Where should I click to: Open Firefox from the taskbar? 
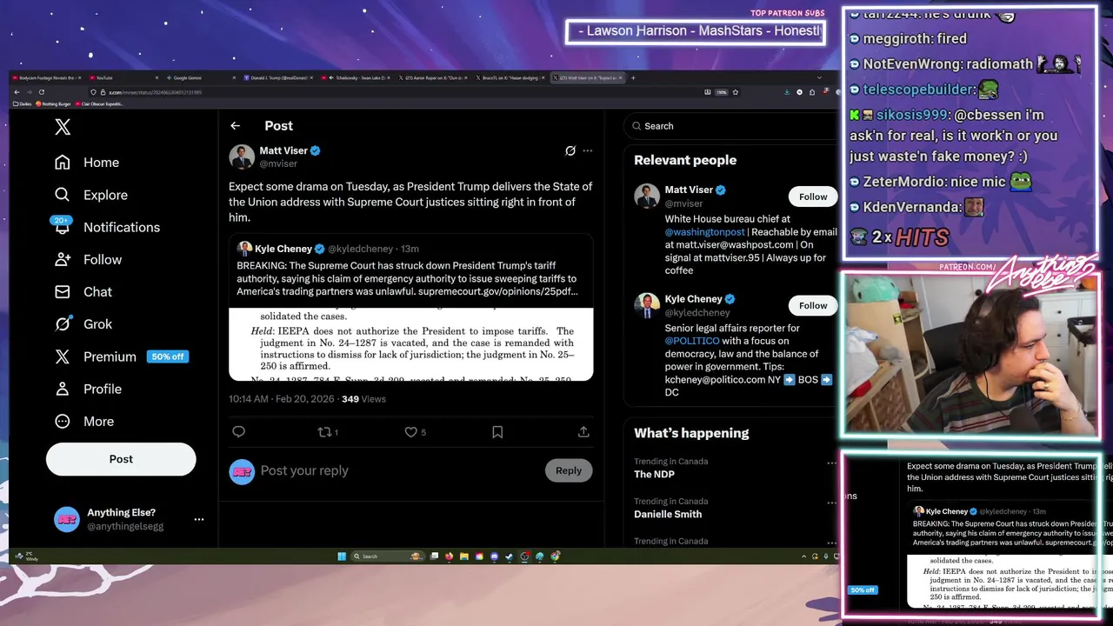click(x=449, y=556)
